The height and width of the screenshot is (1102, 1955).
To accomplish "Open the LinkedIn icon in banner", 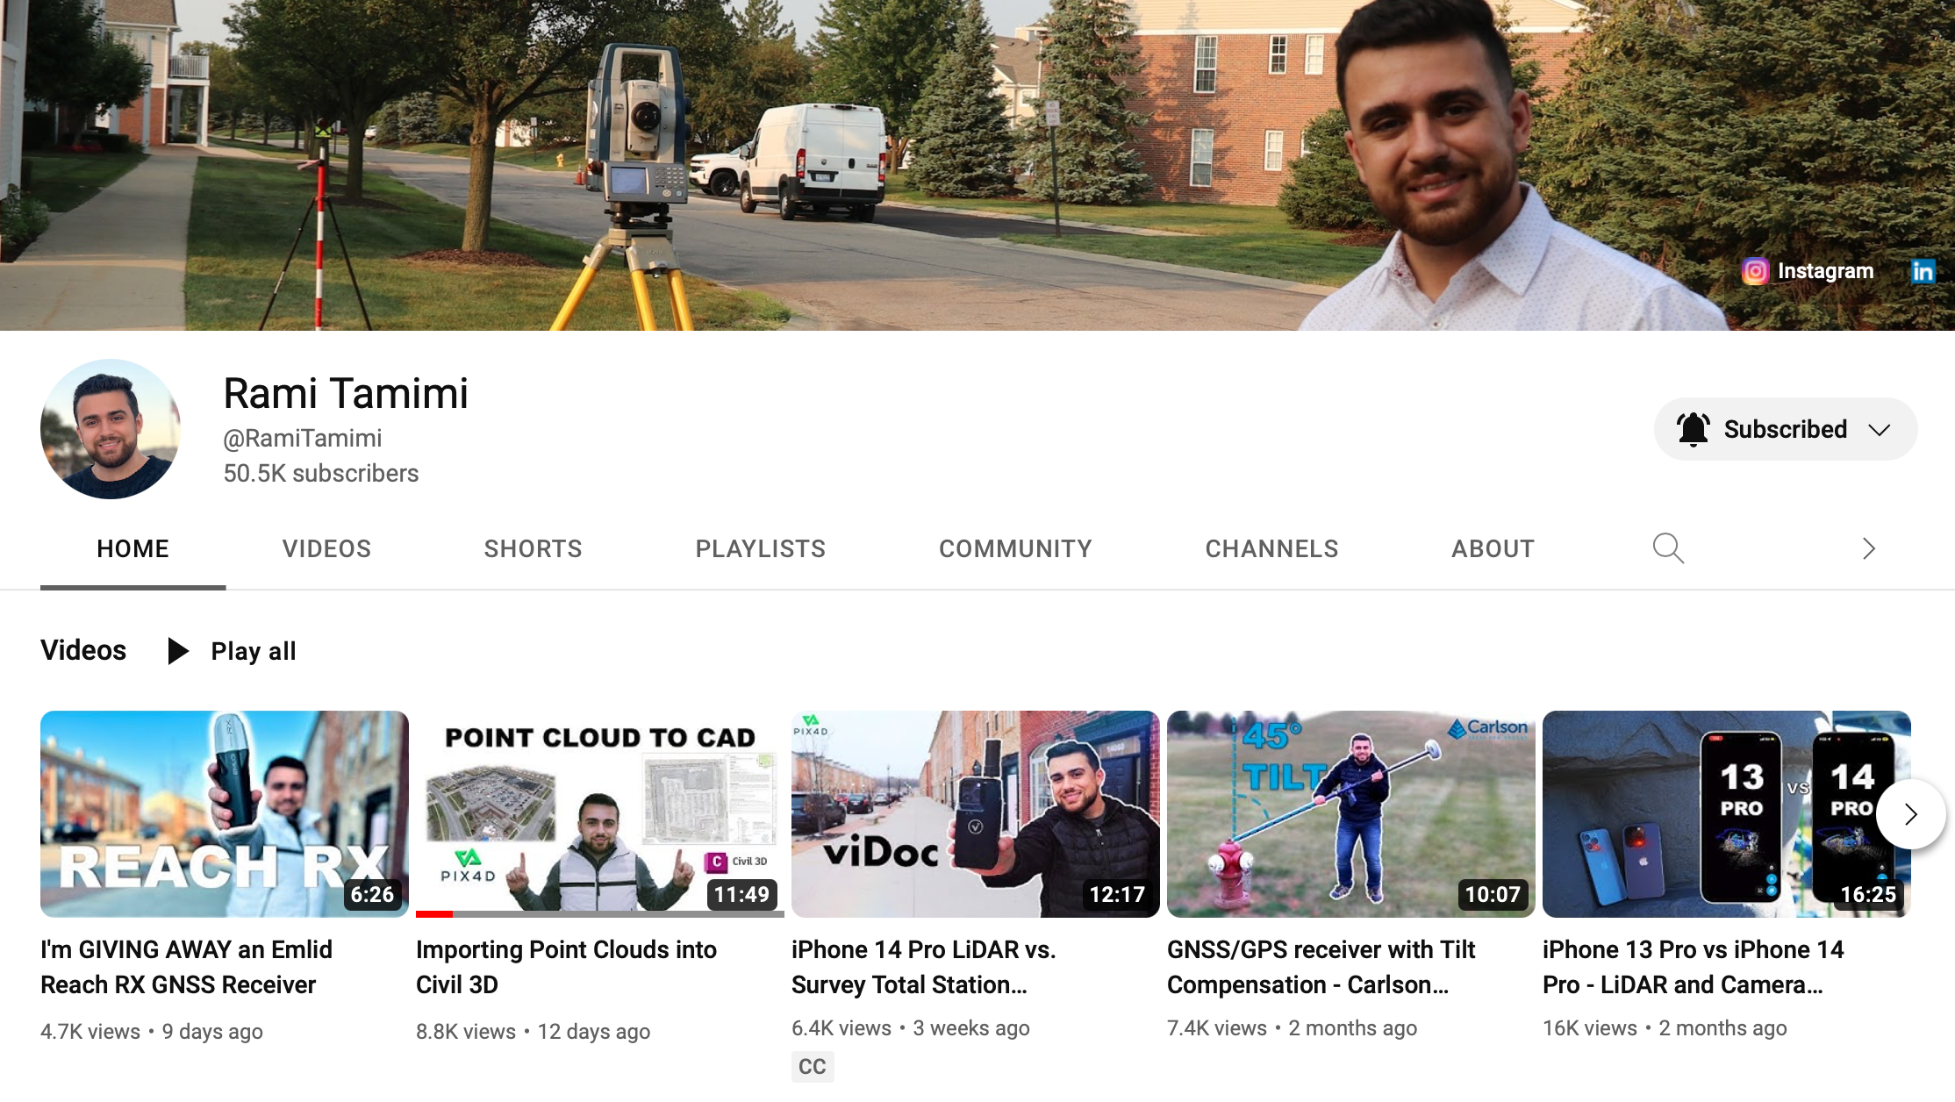I will [x=1922, y=271].
